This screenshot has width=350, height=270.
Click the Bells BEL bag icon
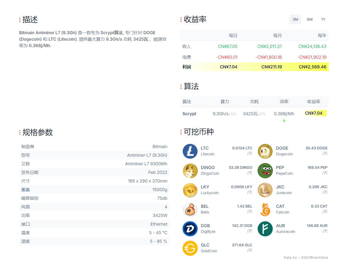click(190, 209)
